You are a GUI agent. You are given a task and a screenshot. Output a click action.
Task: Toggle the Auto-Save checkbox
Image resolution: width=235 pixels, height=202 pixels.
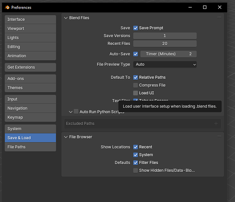pos(136,54)
